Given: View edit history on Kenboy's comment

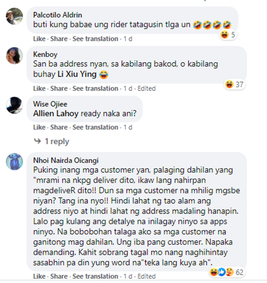Looking at the screenshot, I should (x=147, y=88).
